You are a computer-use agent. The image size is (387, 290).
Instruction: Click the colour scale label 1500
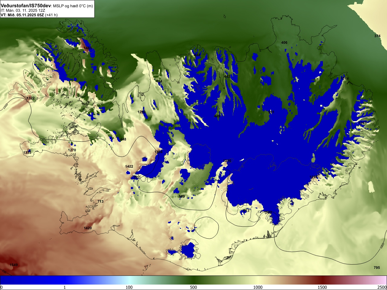point(322,287)
